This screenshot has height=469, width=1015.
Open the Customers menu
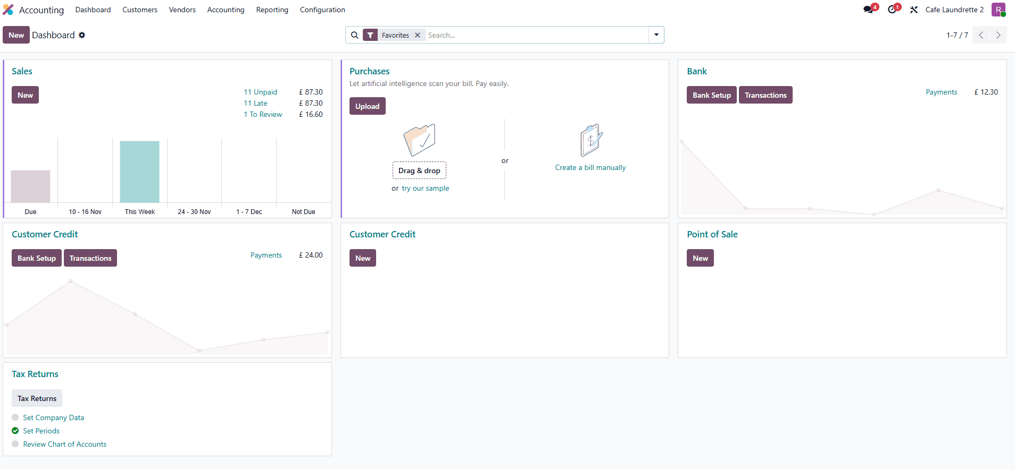(x=140, y=10)
